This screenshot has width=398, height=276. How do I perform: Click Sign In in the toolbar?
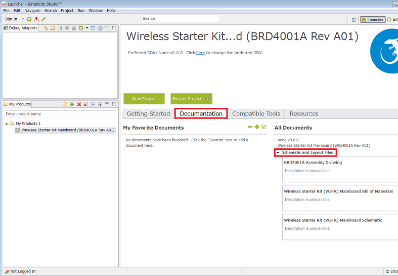point(11,19)
